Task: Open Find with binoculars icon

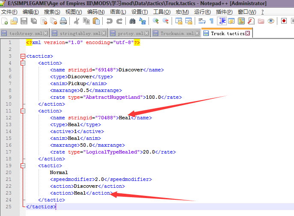Action: coord(132,21)
